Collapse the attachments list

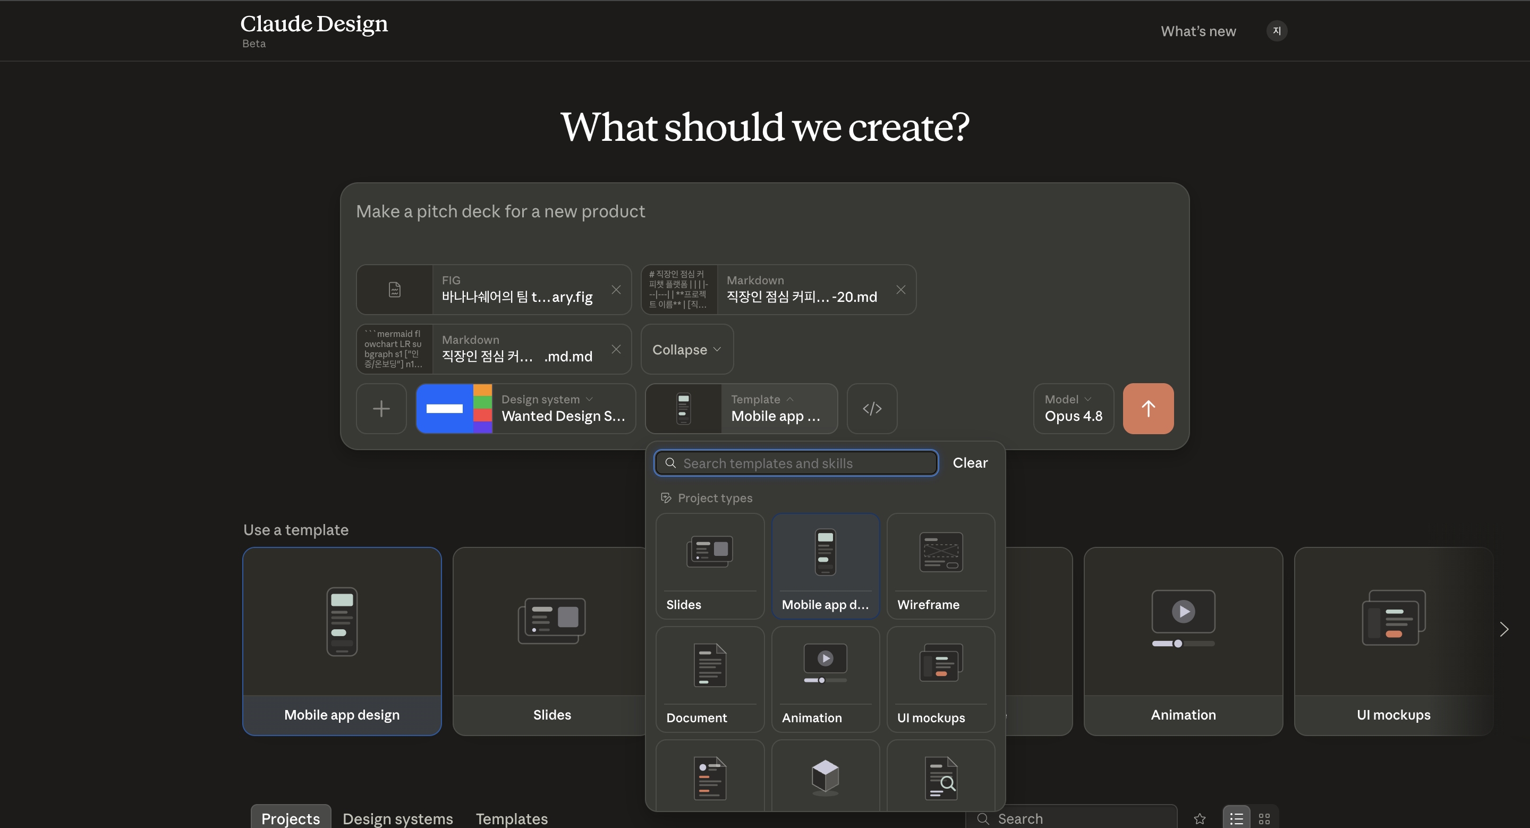click(x=687, y=349)
